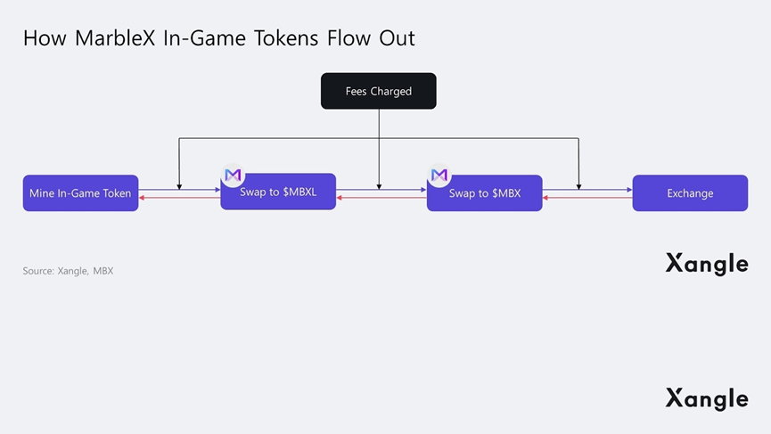Screen dimensions: 771x434
Task: Click the upper Xangle logo
Action: 706,263
